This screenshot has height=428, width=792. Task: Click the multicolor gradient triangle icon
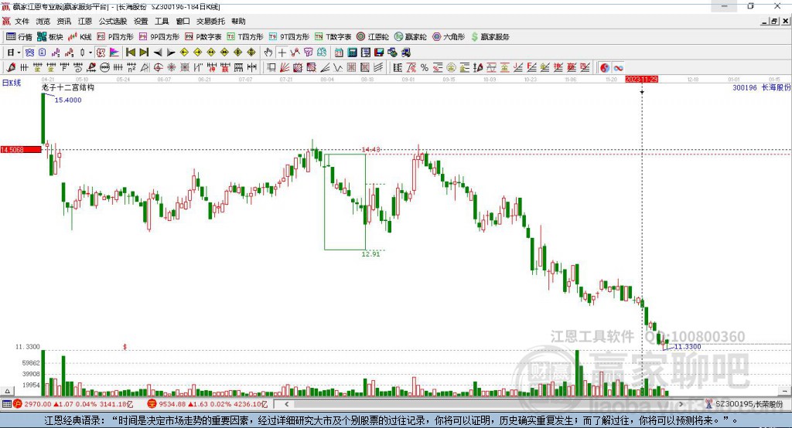click(114, 53)
